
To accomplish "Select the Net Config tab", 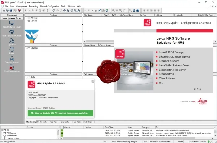I will point(31,122).
